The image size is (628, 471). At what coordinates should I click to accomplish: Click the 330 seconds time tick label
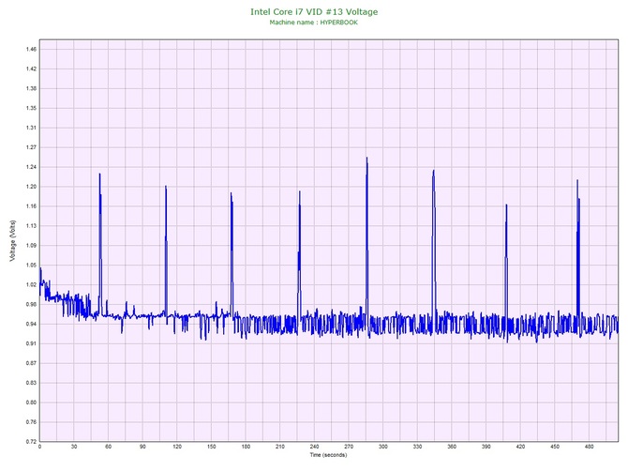(x=417, y=447)
